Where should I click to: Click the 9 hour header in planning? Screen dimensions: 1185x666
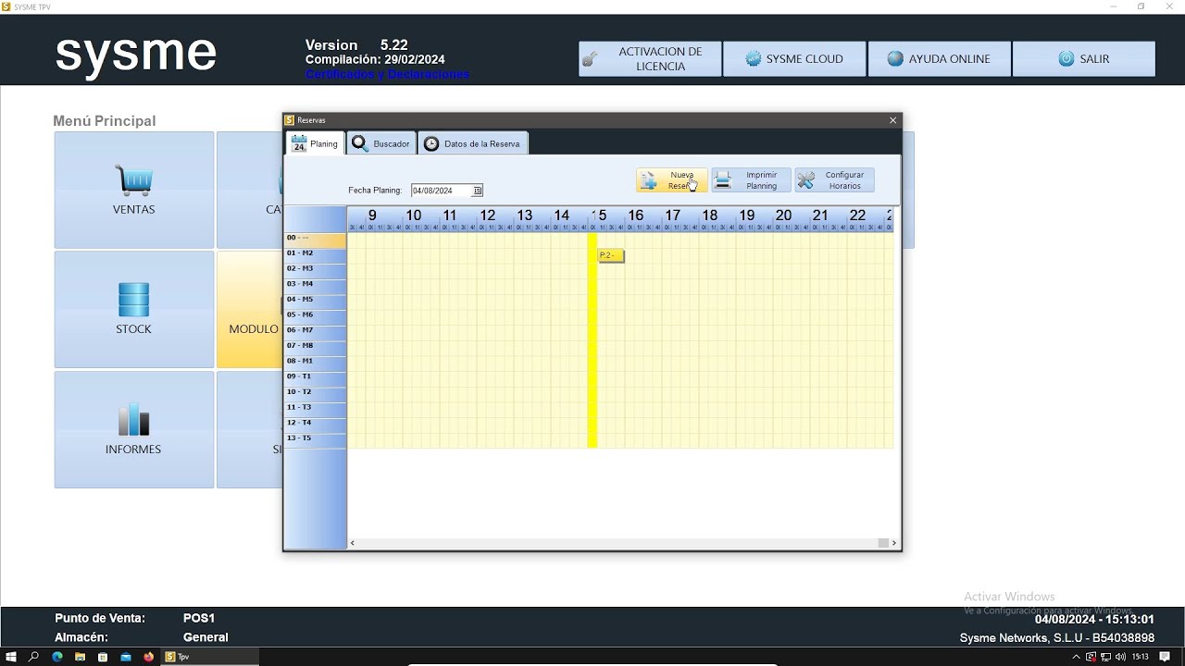tap(372, 216)
